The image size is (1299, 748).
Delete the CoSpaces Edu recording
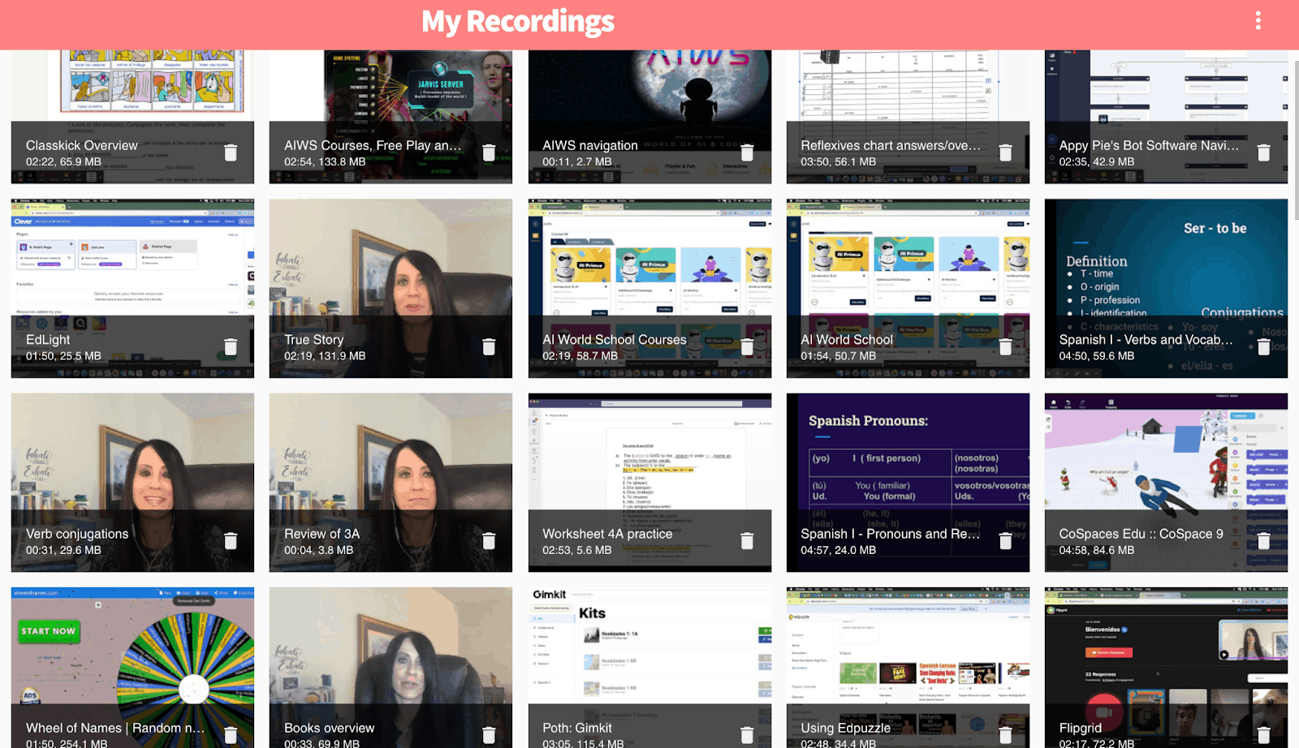click(x=1263, y=541)
